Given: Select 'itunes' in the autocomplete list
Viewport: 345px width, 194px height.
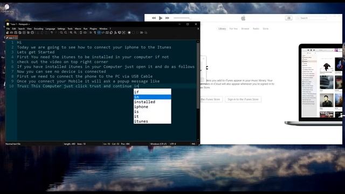Looking at the screenshot, I should coord(152,121).
